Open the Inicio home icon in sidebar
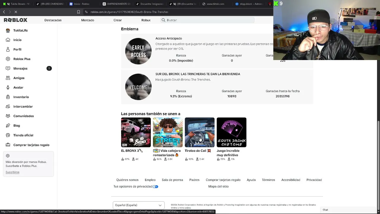Viewport: 380px width, 214px height. pyautogui.click(x=8, y=40)
